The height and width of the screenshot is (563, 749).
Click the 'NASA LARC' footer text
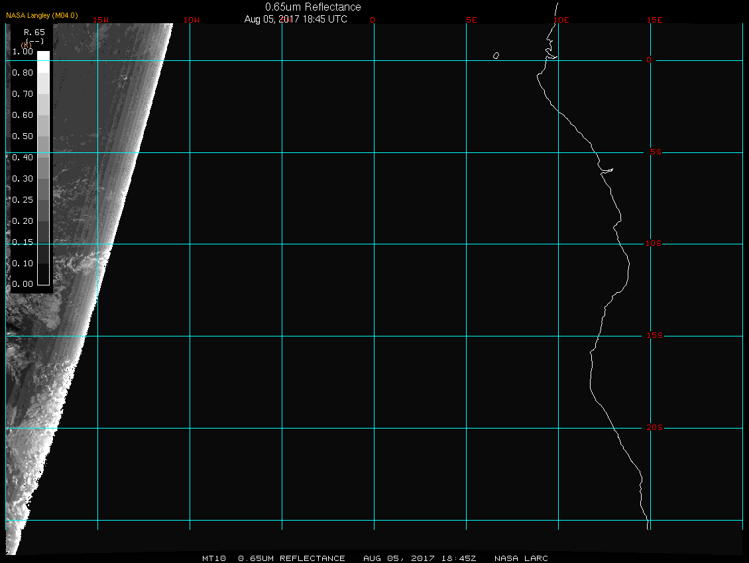(521, 558)
